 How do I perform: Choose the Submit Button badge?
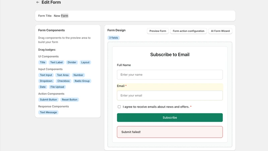(x=48, y=100)
